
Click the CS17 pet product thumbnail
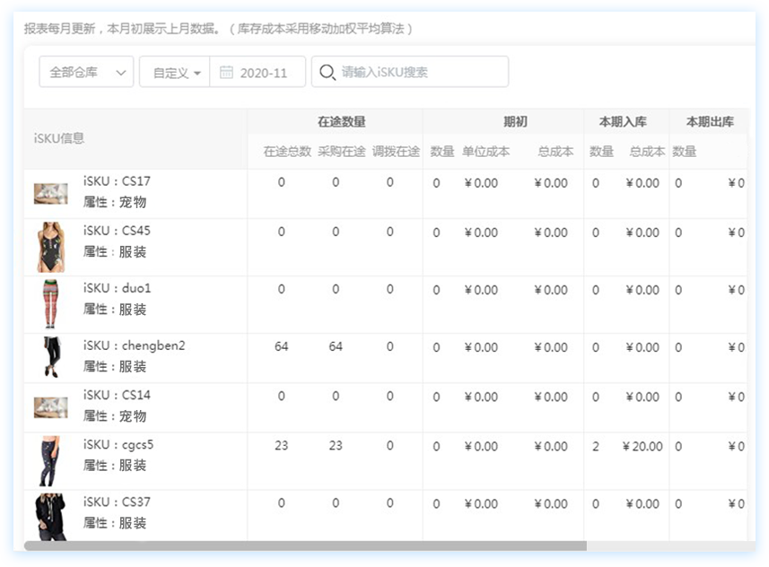(51, 193)
